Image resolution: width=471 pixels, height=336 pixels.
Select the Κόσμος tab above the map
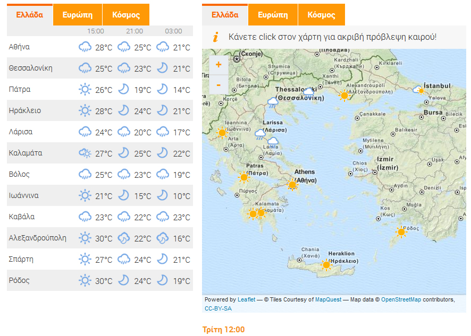tap(321, 15)
